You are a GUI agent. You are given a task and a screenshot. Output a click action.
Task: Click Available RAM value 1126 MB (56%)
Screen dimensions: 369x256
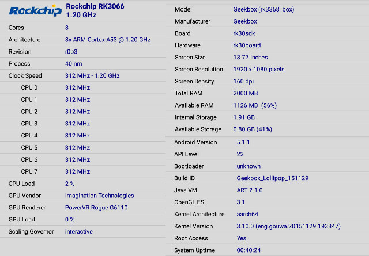click(255, 105)
